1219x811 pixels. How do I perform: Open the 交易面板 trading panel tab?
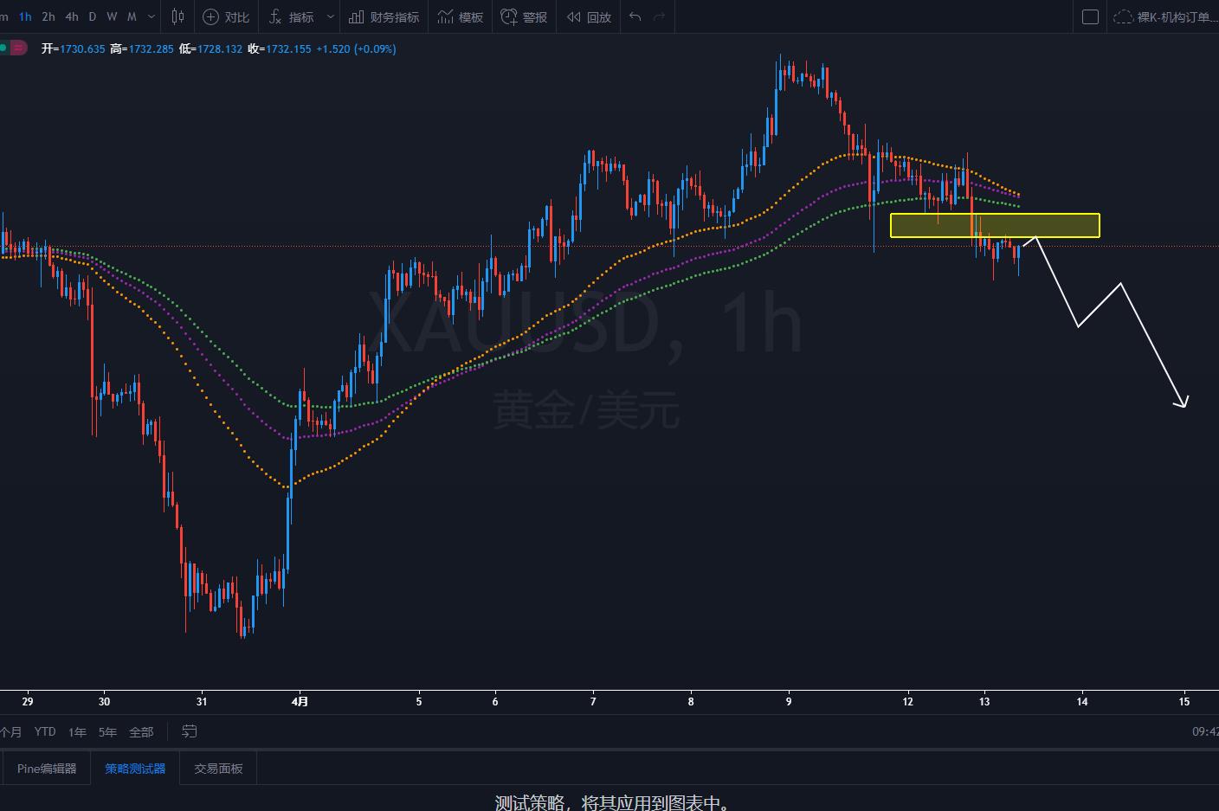pyautogui.click(x=218, y=768)
